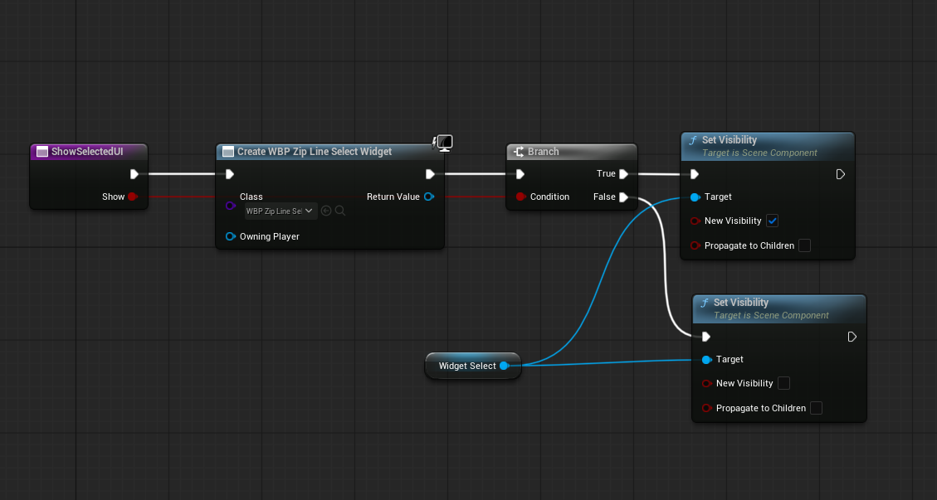937x500 pixels.
Task: Click the lower Set Visibility output exec pin
Action: click(x=852, y=337)
